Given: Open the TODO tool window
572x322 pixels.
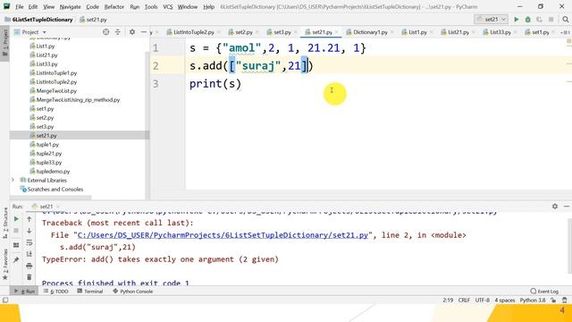Looking at the screenshot, I should [55, 292].
